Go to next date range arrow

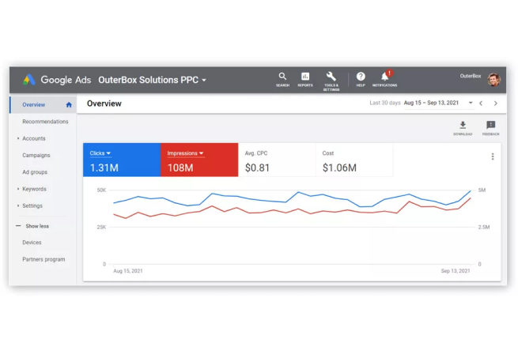[496, 104]
